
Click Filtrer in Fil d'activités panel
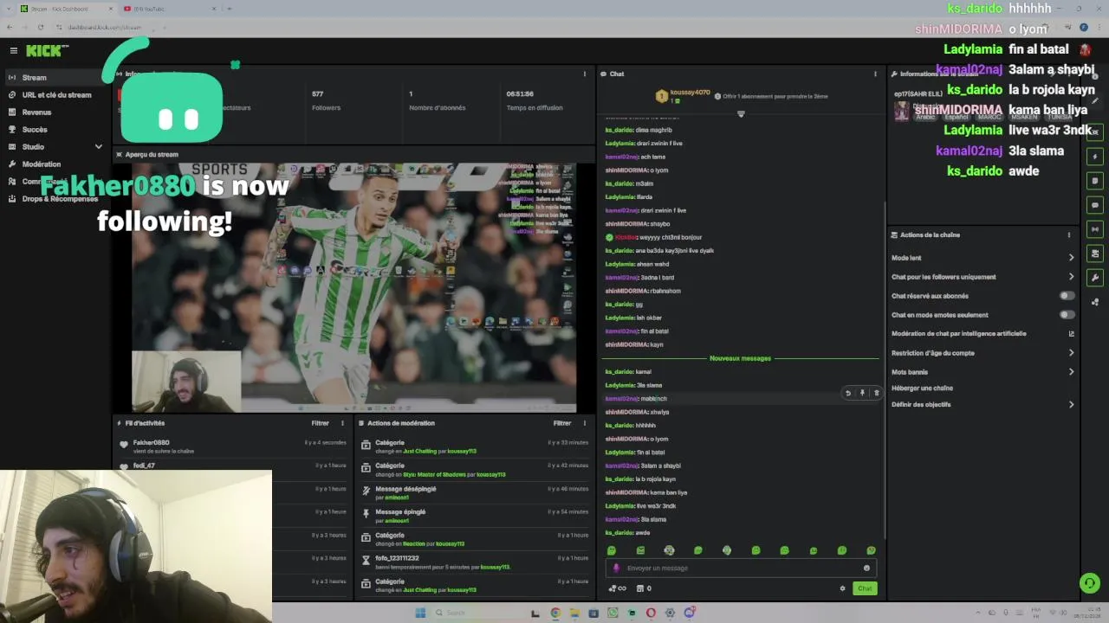point(320,423)
